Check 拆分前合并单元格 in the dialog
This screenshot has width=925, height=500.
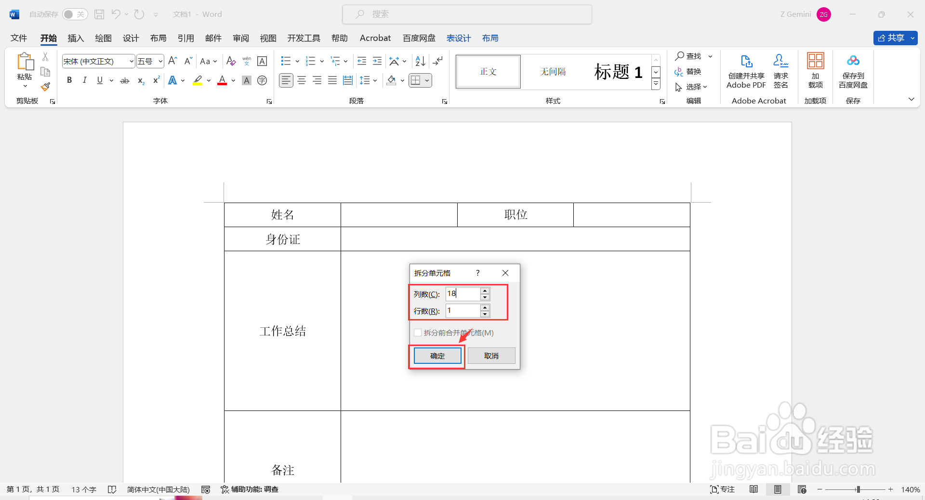point(418,333)
